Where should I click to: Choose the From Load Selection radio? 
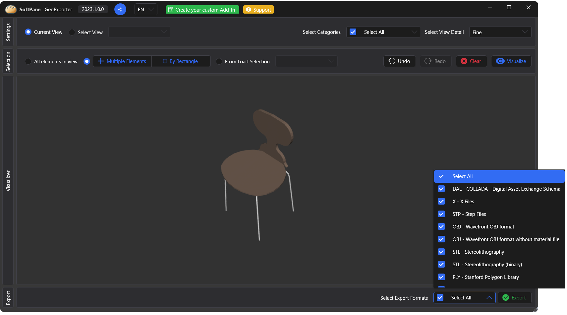coord(219,61)
